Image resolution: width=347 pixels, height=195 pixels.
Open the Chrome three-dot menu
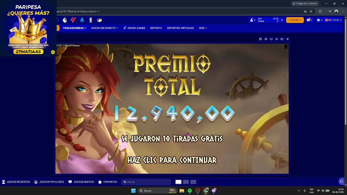pos(343,11)
